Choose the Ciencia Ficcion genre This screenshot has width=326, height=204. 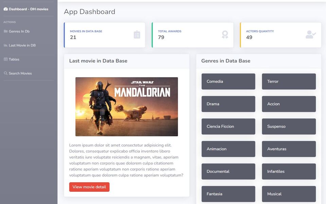pos(228,126)
